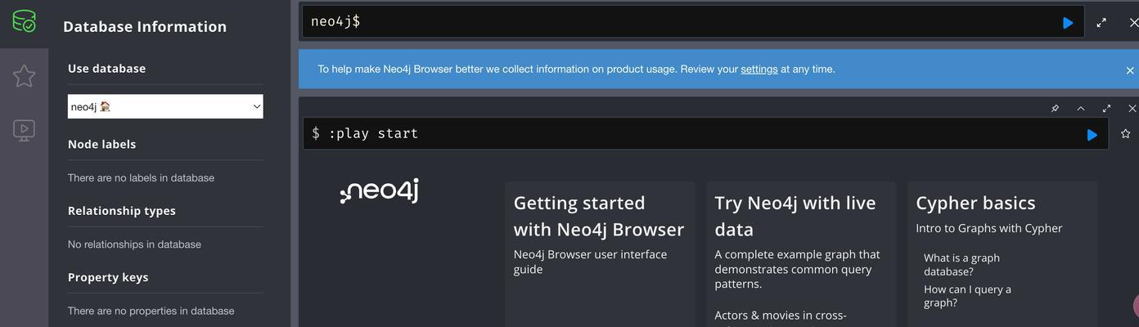
Task: Collapse the :play start frame
Action: click(1081, 108)
